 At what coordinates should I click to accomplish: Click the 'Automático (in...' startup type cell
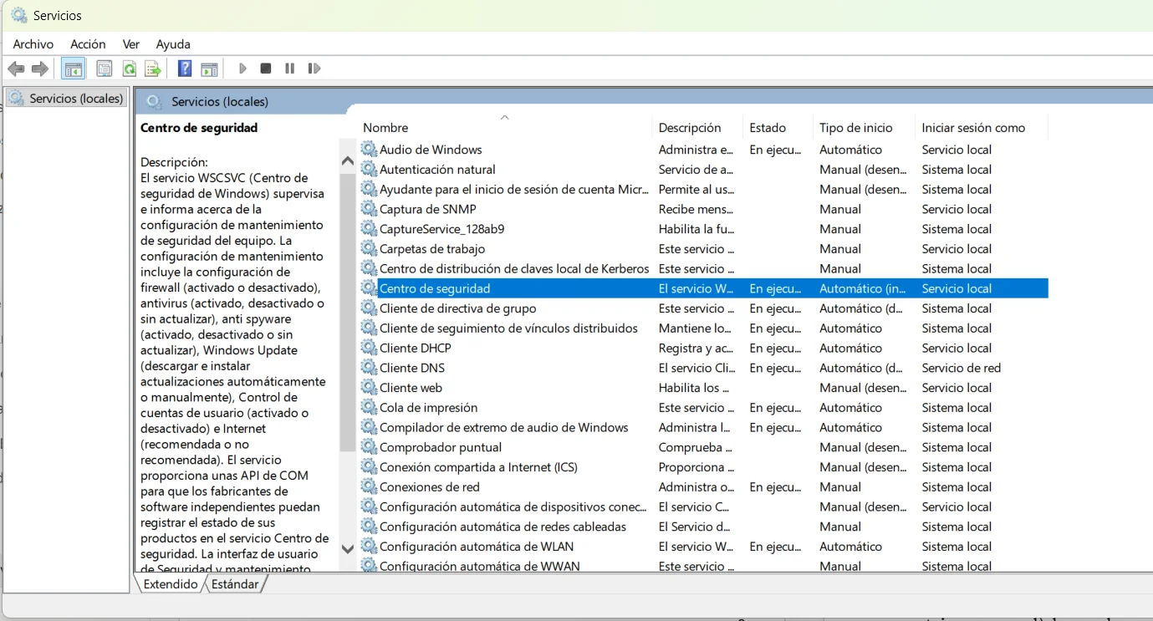pos(863,288)
